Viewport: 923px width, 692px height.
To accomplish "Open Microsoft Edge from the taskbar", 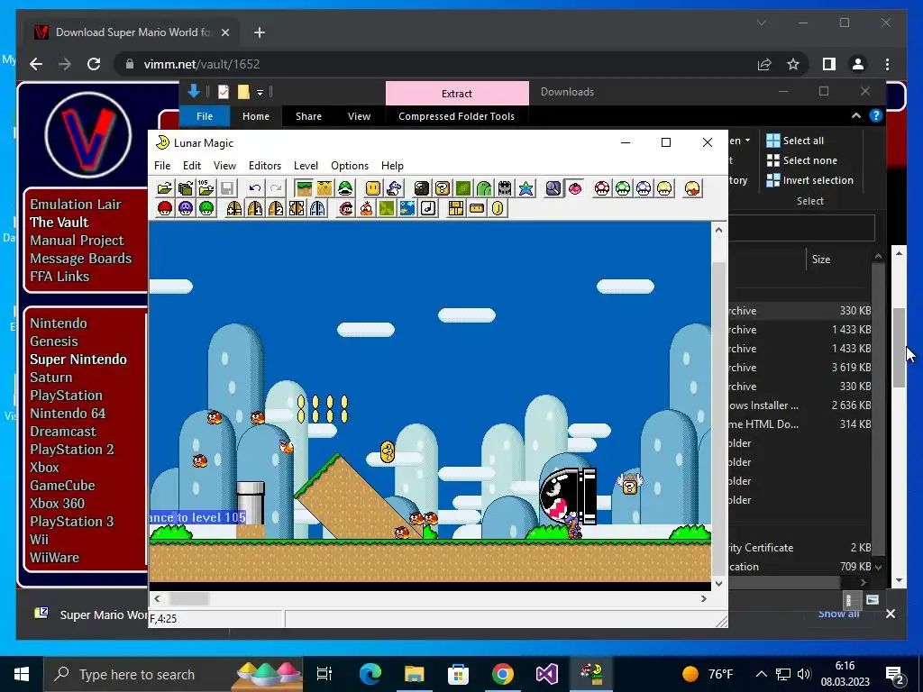I will coord(370,674).
